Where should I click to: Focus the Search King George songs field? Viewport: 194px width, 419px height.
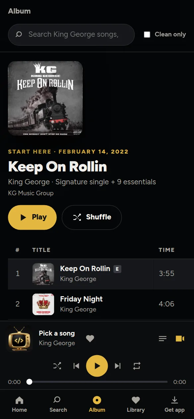coord(71,34)
